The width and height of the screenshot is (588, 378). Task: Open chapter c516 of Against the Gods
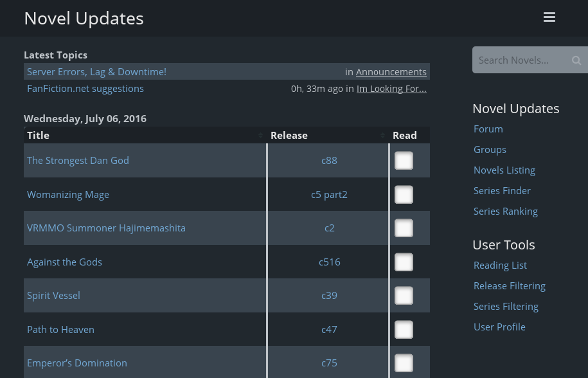click(x=329, y=262)
